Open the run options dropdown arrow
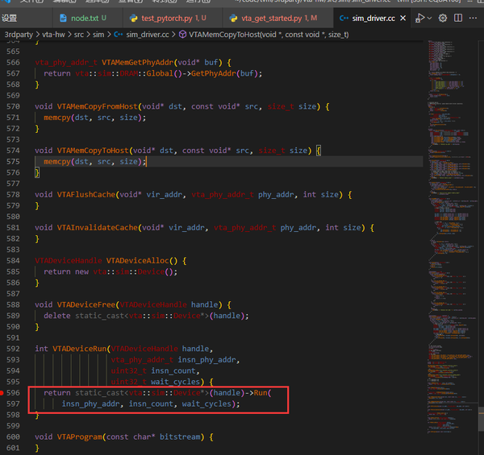484x455 pixels. click(430, 18)
